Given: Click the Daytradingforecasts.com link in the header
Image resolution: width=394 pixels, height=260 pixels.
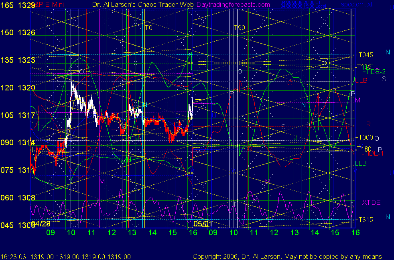Looking at the screenshot, I should pyautogui.click(x=233, y=4).
